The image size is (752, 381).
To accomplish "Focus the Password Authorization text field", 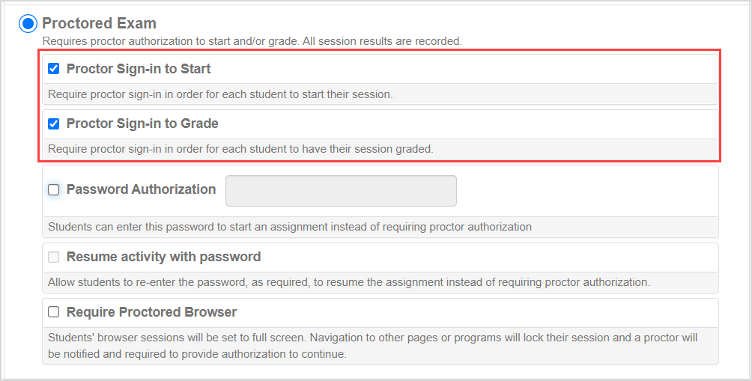I will pos(341,191).
